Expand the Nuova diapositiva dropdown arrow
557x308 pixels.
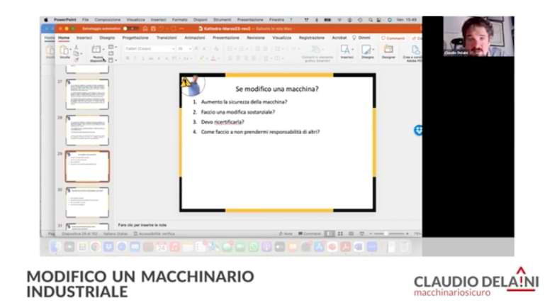click(103, 49)
